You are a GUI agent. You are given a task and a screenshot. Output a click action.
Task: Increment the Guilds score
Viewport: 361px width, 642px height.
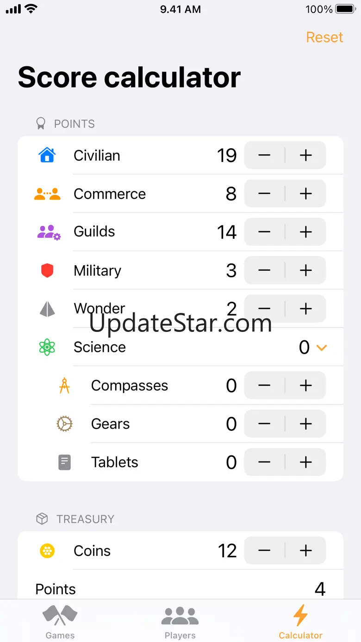tap(305, 232)
